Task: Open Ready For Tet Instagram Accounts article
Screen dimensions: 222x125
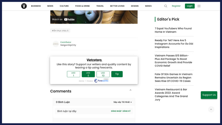Action: 174,44
